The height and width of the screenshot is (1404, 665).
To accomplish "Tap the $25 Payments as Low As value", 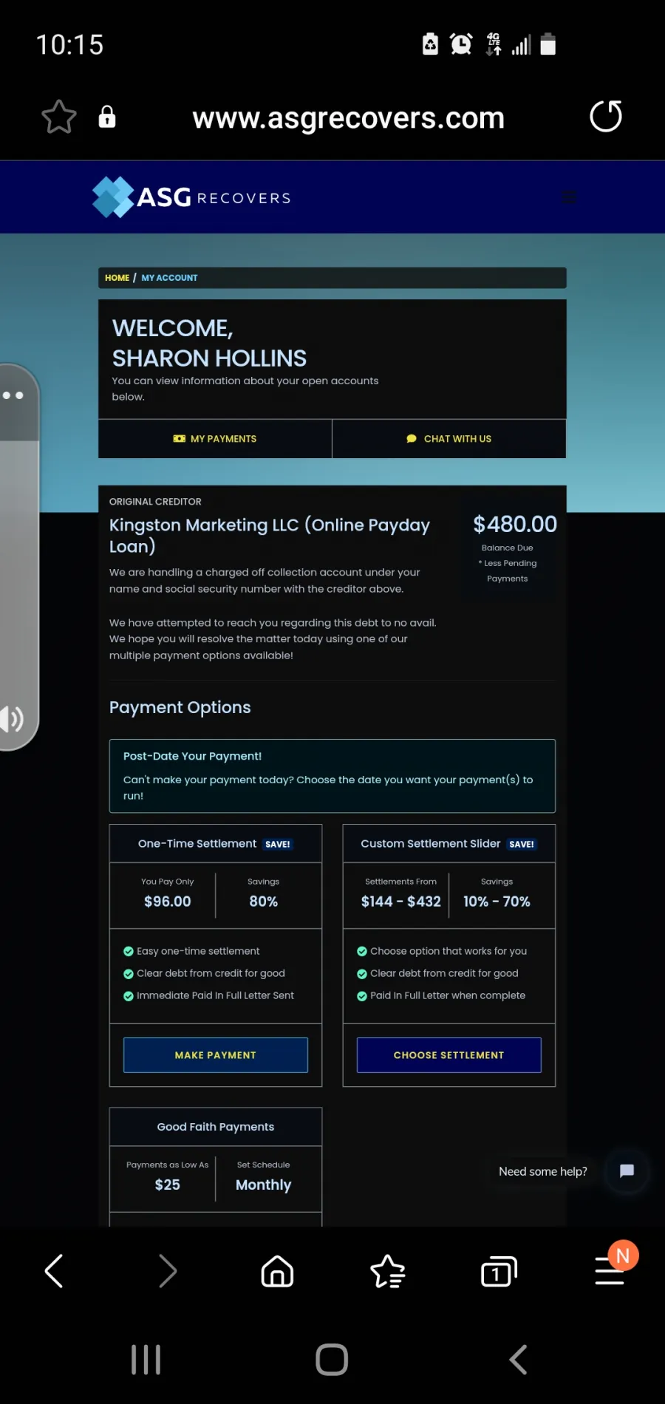I will (x=168, y=1185).
